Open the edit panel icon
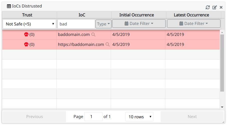This screenshot has height=125, width=227. pyautogui.click(x=215, y=7)
